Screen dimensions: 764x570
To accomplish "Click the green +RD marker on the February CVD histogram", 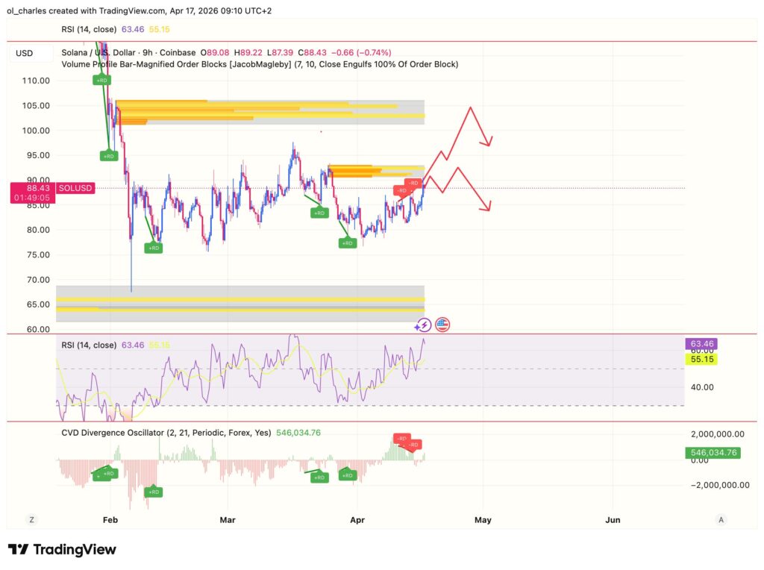I will (x=108, y=473).
